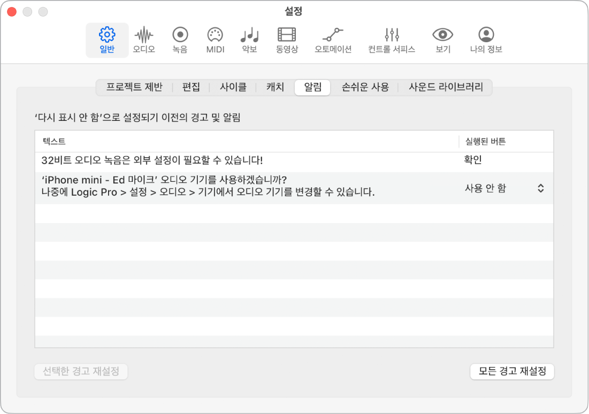Switch to the 손쉬운 사용 tab

pos(365,87)
